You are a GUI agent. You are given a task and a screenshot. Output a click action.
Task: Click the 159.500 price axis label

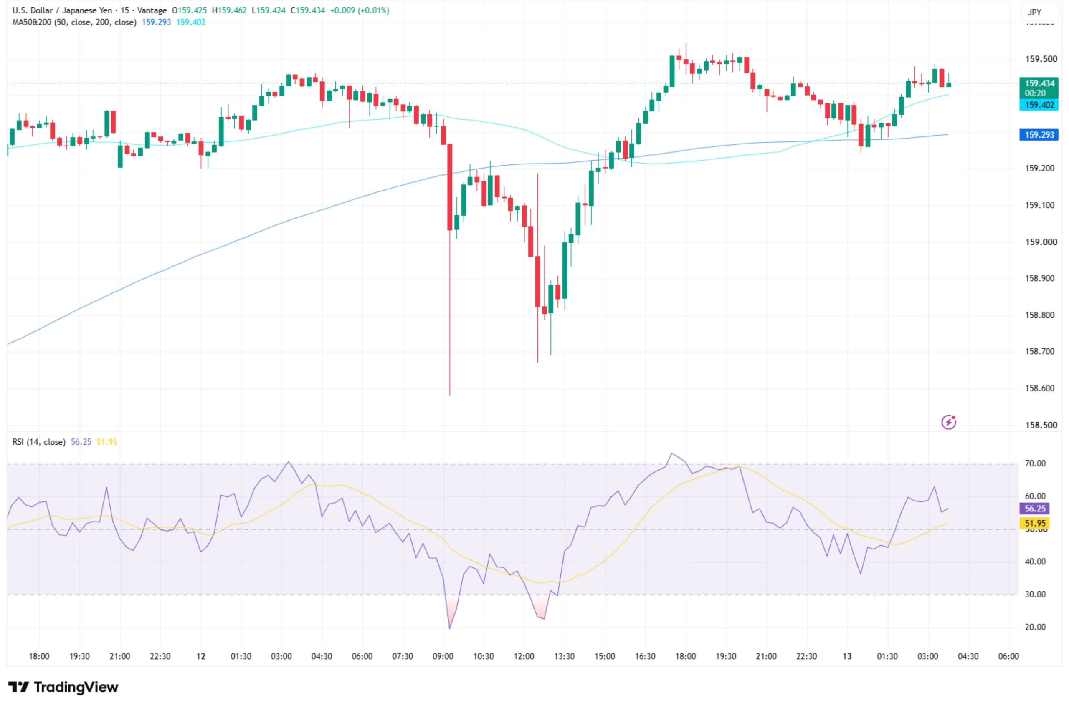click(x=1041, y=59)
